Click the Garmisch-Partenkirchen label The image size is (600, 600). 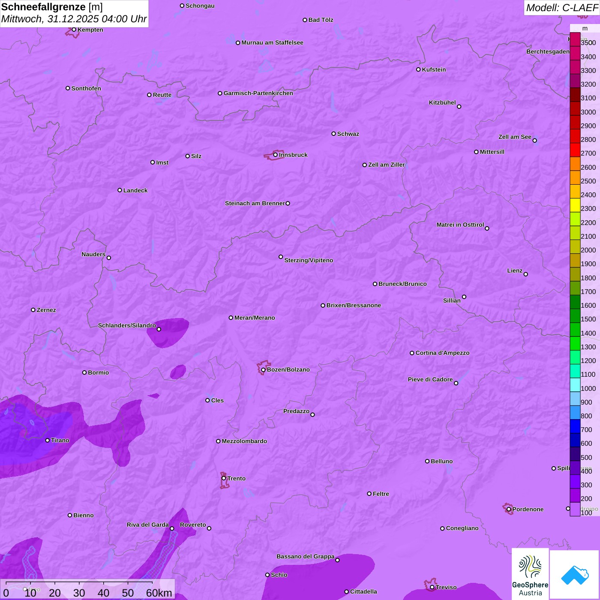[258, 93]
